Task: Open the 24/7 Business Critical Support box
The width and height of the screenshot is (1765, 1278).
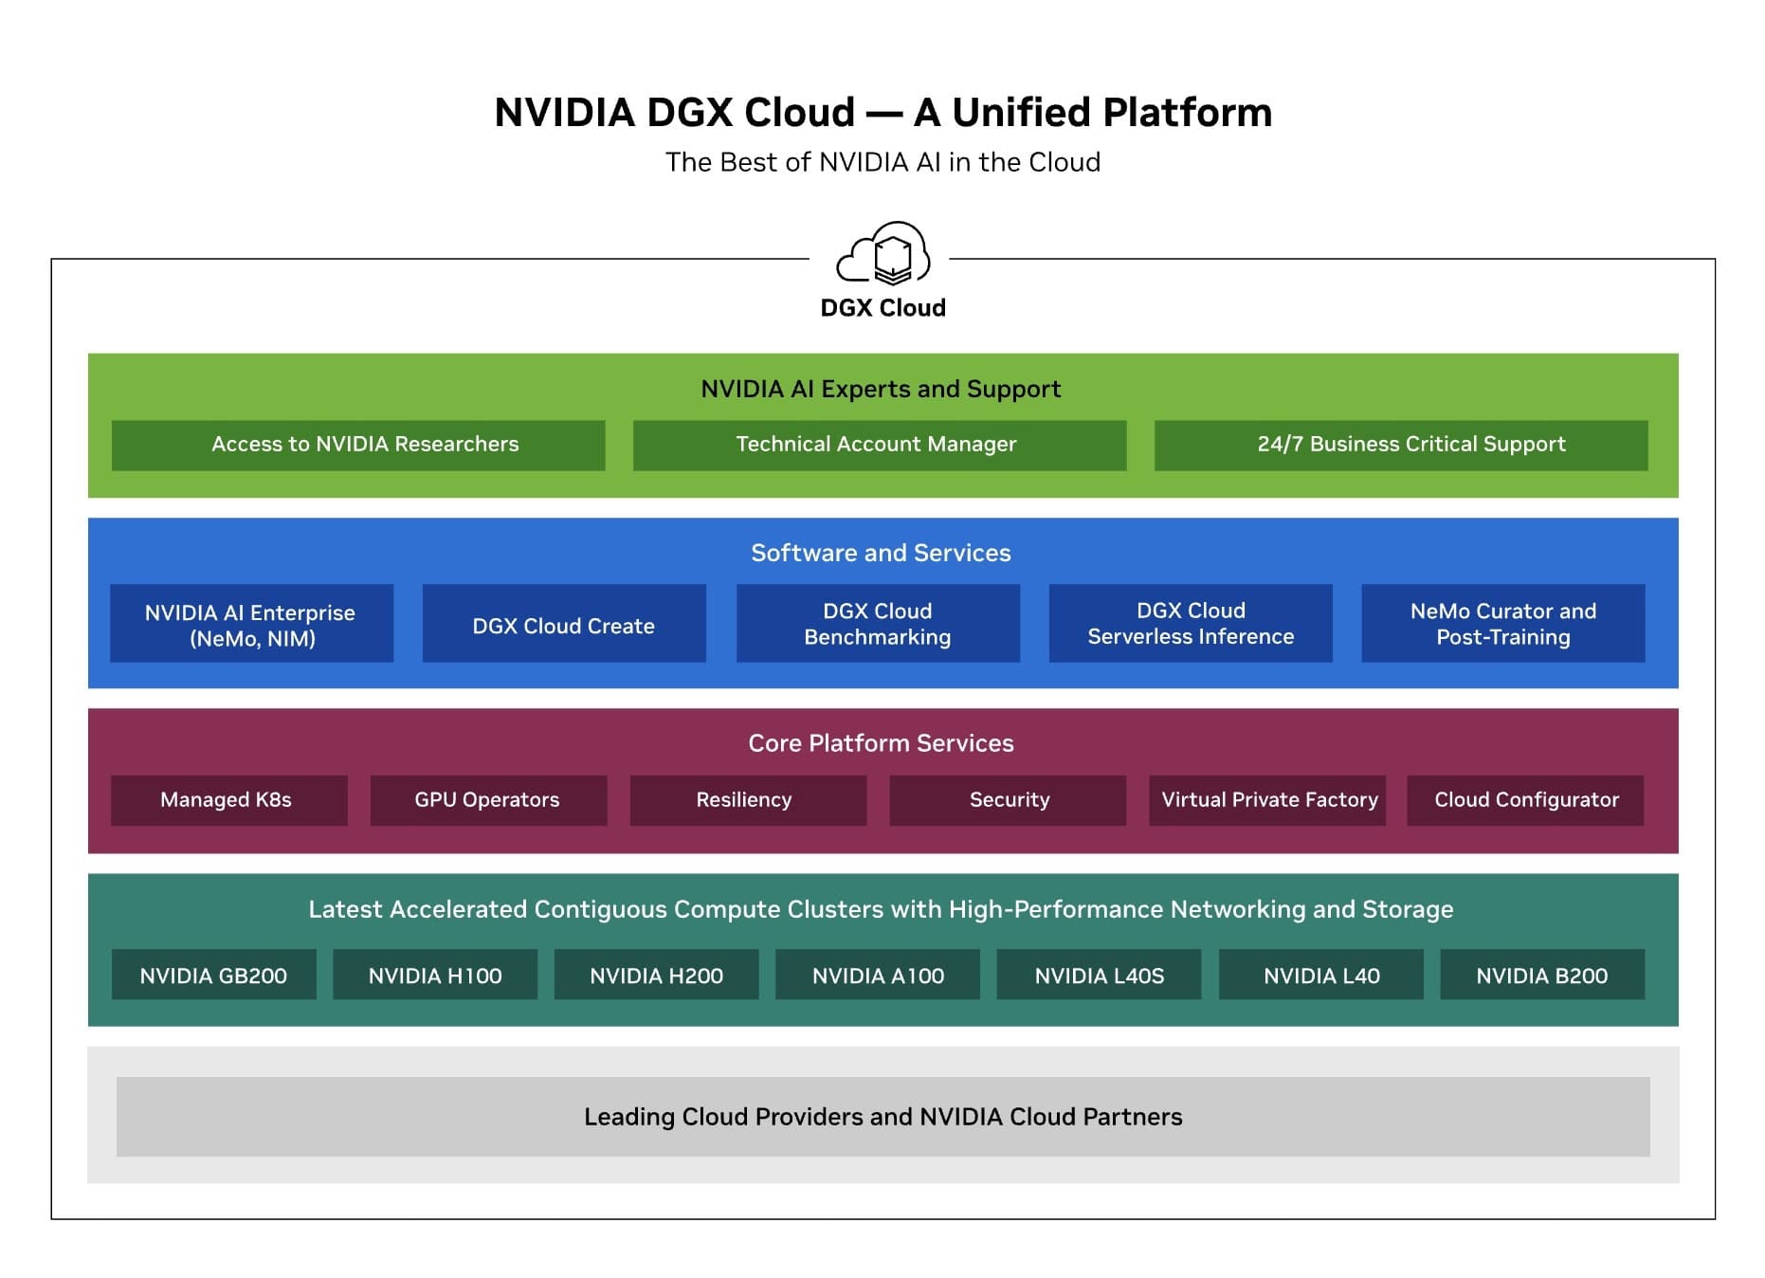Action: pos(1401,445)
